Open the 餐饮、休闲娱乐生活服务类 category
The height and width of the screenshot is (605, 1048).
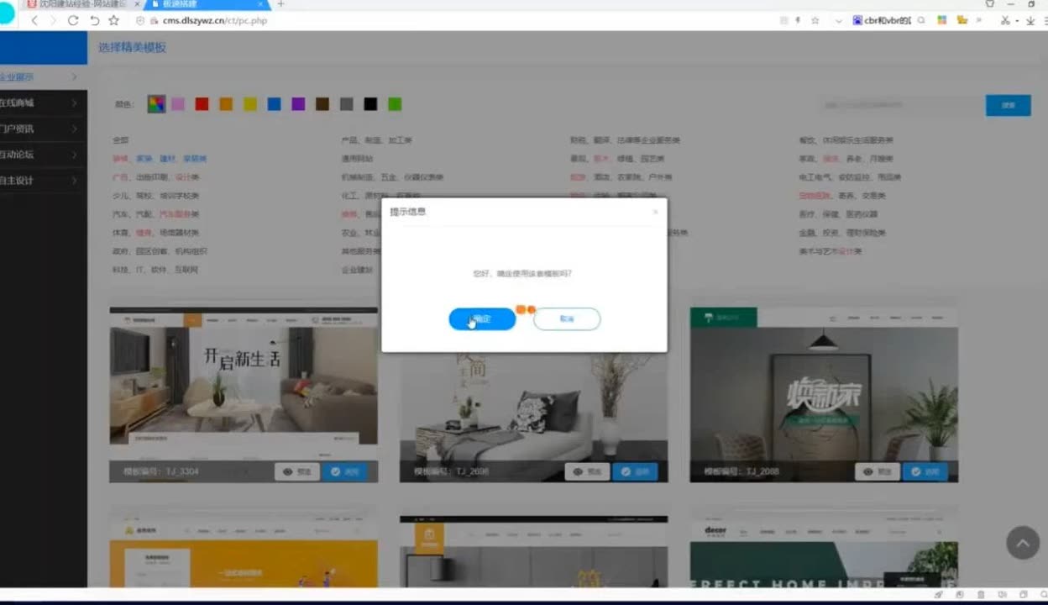click(x=846, y=140)
